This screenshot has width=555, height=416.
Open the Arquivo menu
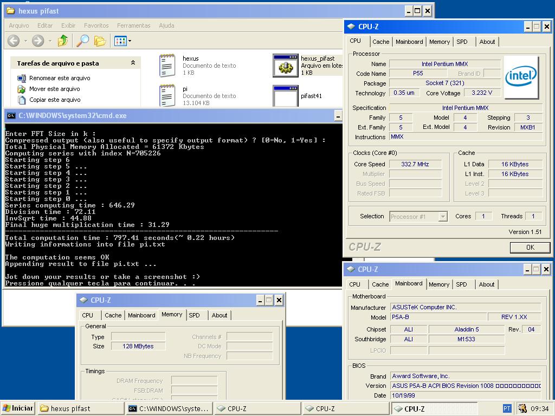19,25
